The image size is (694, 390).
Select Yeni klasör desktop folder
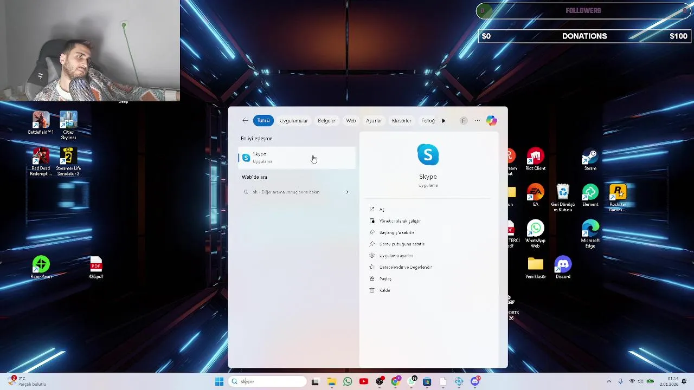click(535, 268)
